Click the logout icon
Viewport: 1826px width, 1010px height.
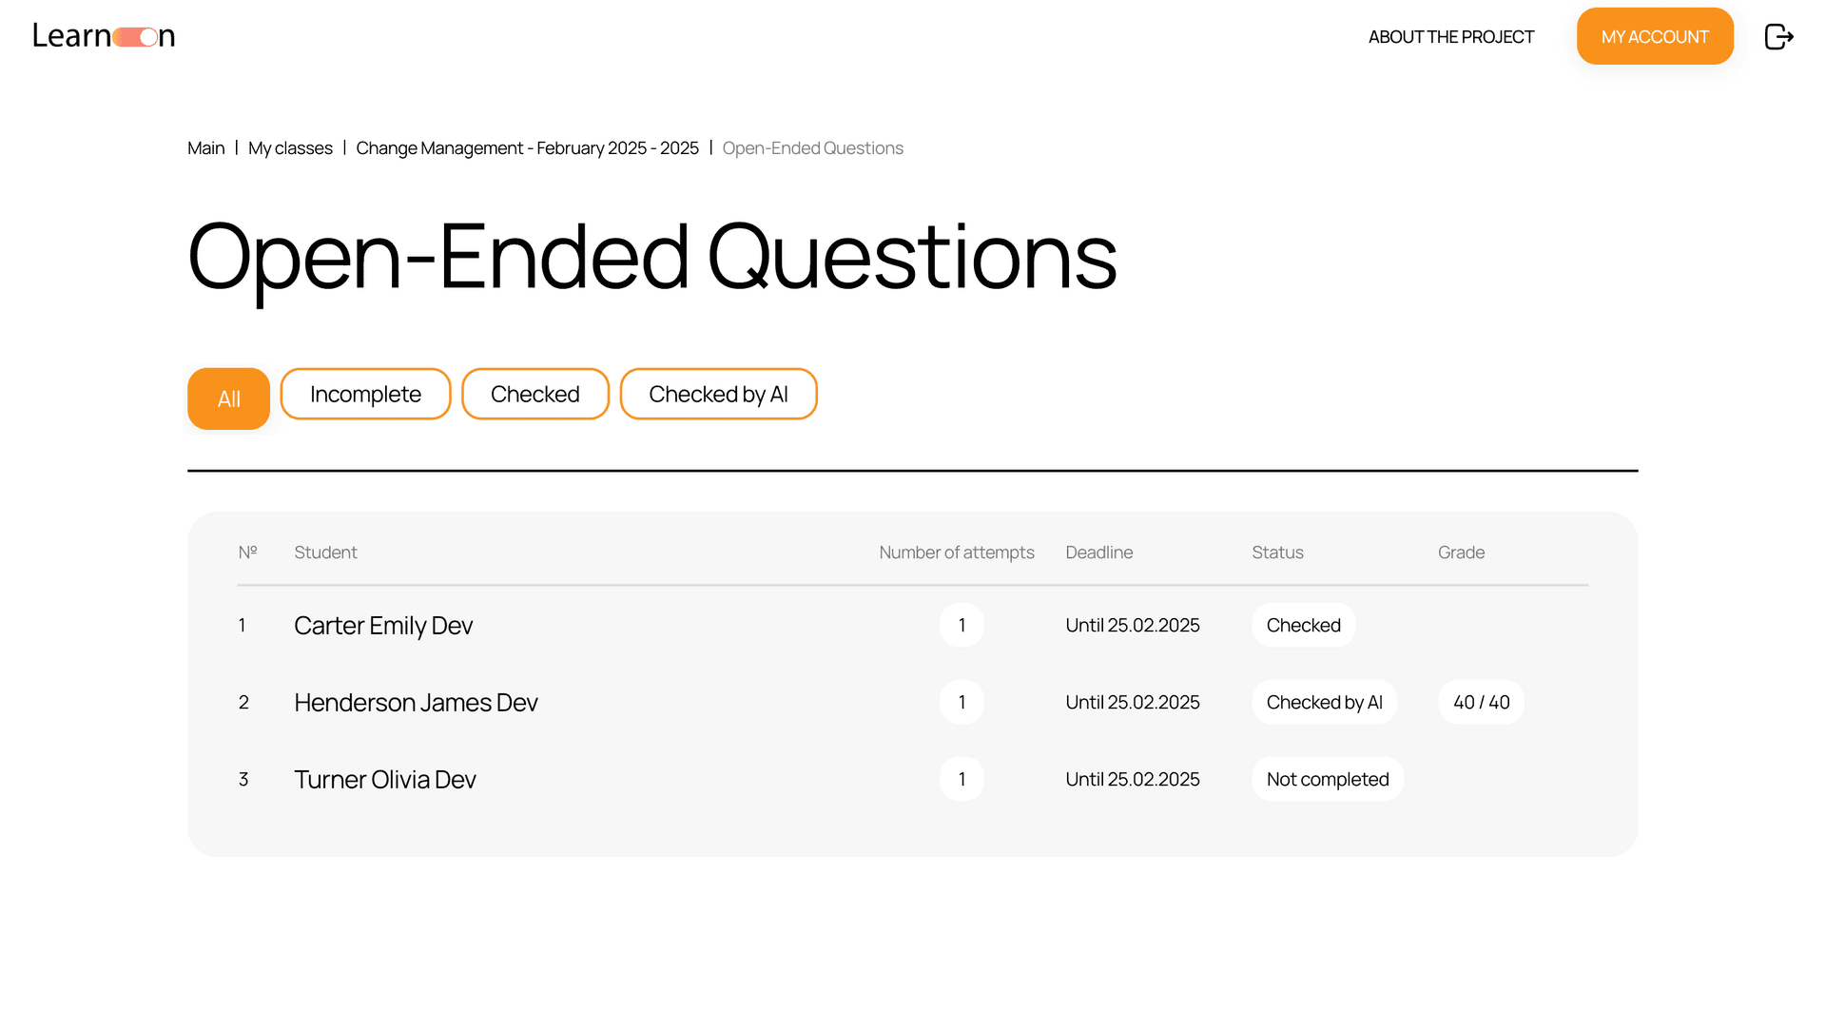tap(1778, 37)
